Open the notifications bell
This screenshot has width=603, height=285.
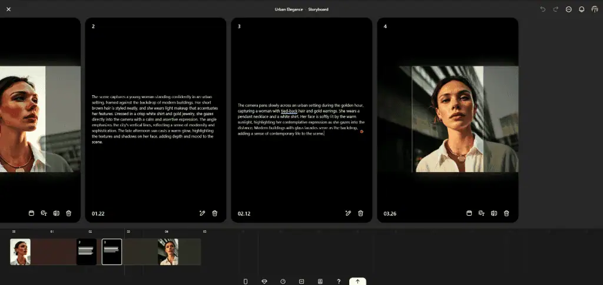[581, 9]
